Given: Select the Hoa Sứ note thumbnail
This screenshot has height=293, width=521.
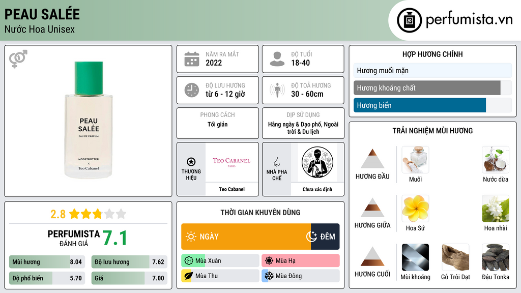Looking at the screenshot, I should point(415,209).
